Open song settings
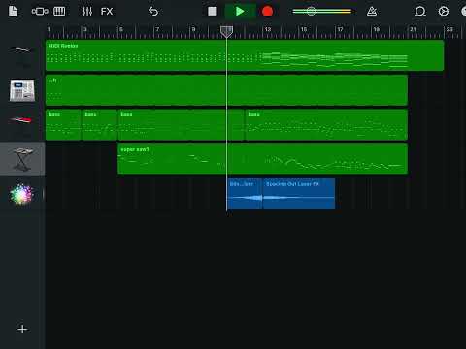The image size is (466, 349). tap(444, 12)
